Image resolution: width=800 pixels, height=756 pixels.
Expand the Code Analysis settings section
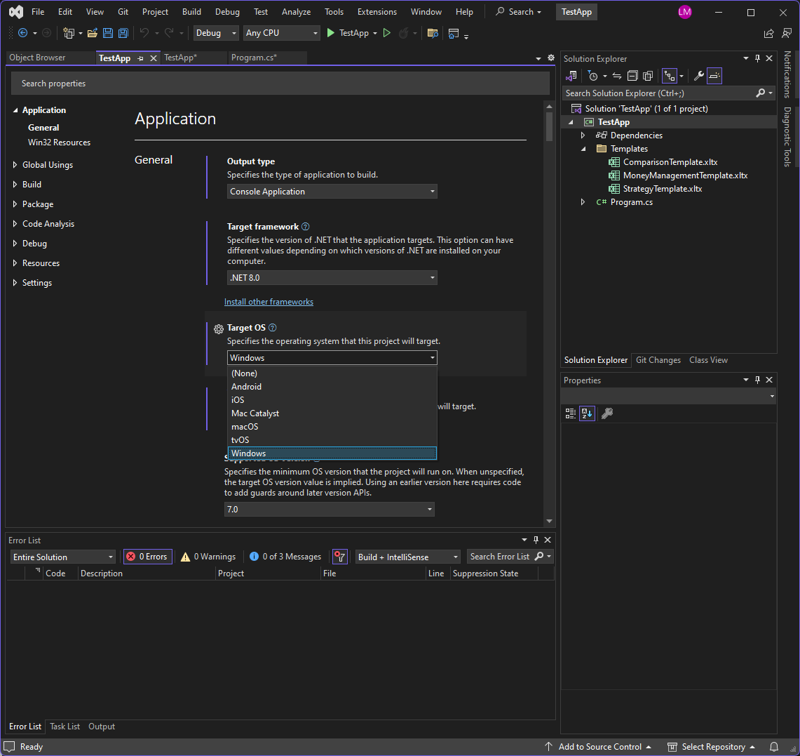15,224
